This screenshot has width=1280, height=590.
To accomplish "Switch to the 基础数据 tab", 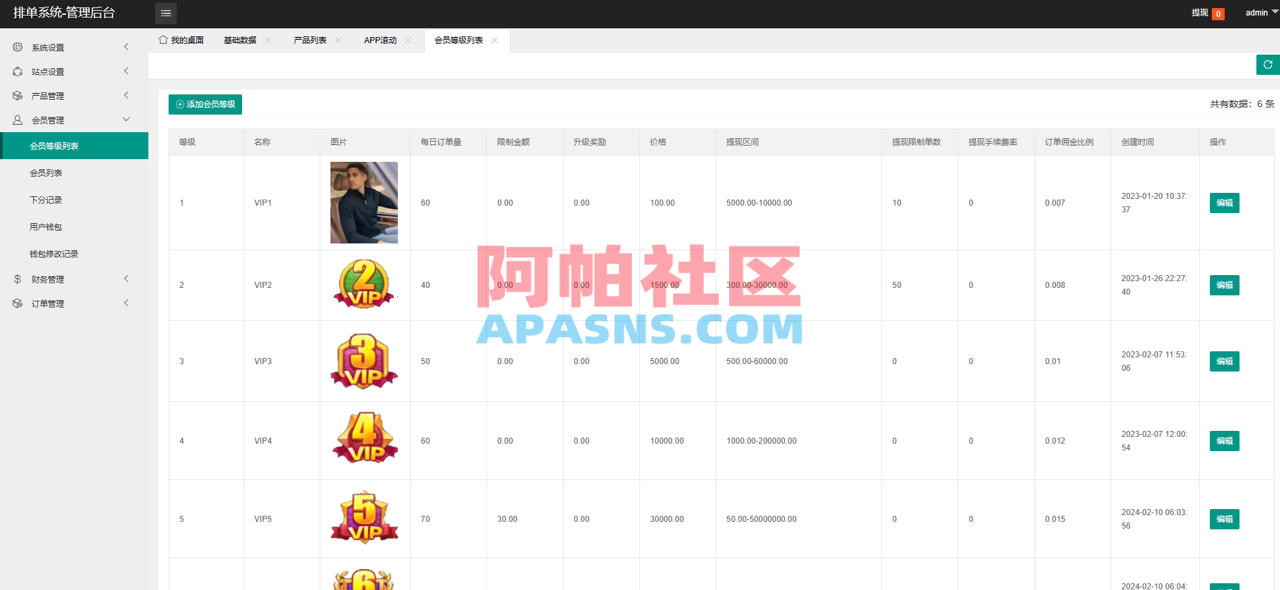I will tap(240, 40).
